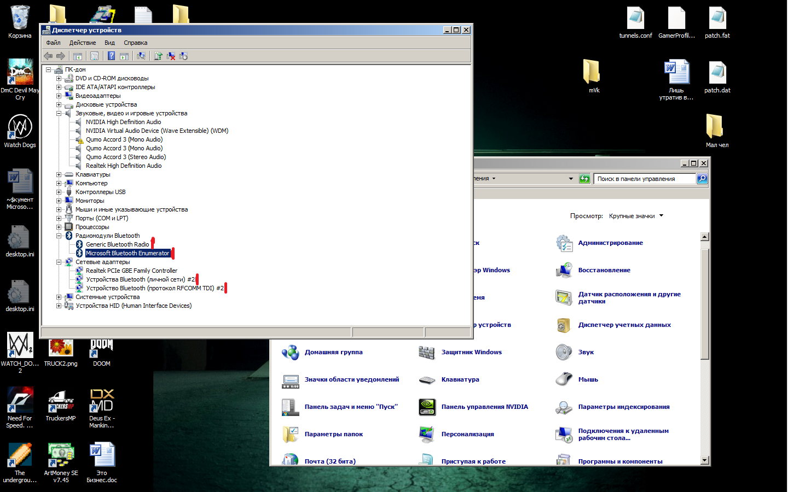This screenshot has height=492, width=788.
Task: Disable device using the down-arrow toolbar icon
Action: (183, 56)
